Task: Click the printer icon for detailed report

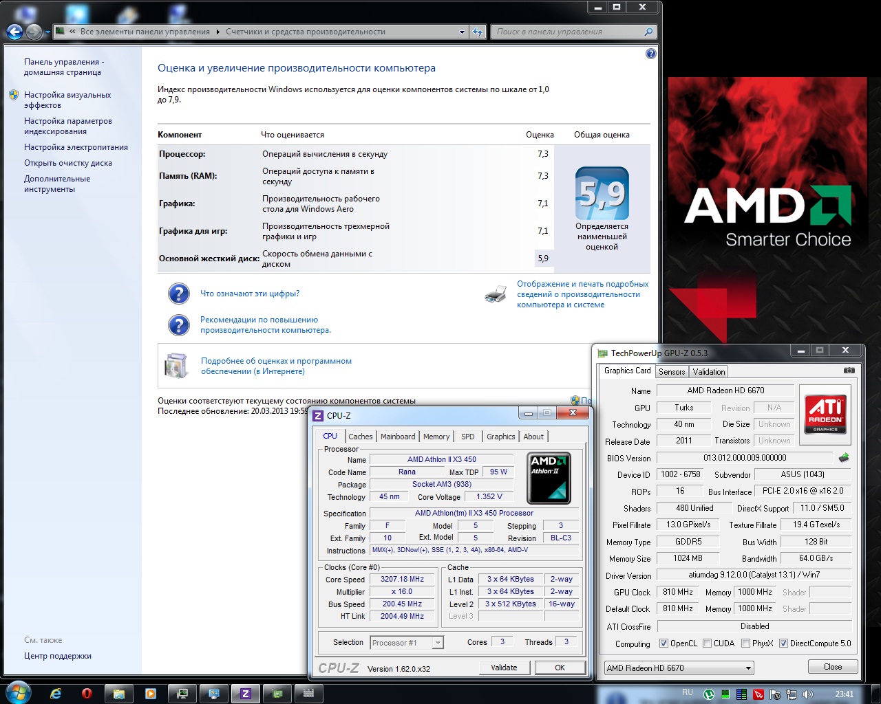Action: [x=496, y=294]
